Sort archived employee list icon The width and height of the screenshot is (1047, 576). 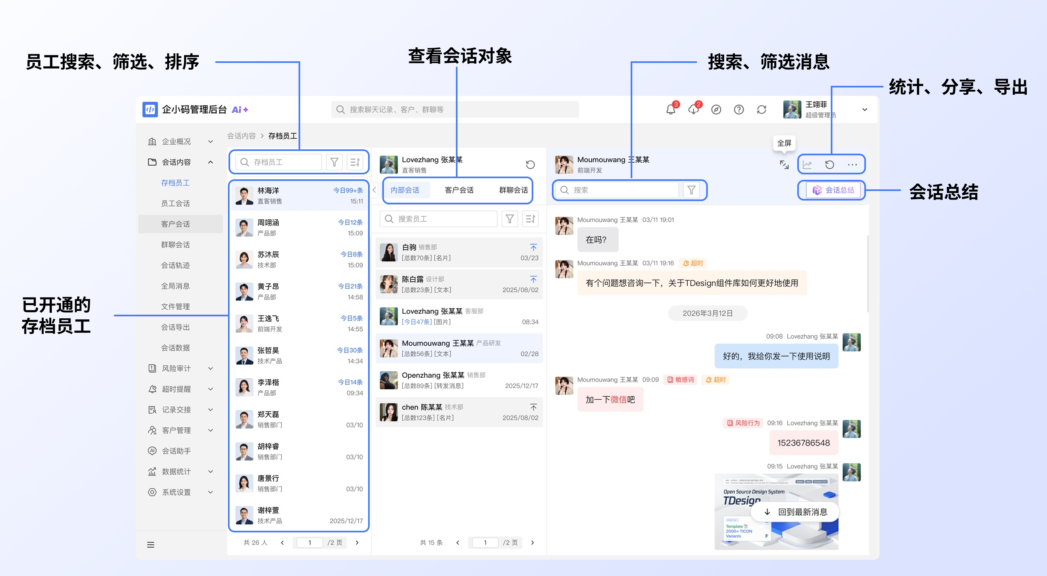pos(355,162)
